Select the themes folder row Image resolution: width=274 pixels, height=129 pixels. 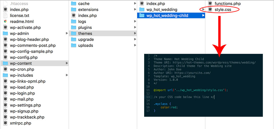tap(103, 33)
